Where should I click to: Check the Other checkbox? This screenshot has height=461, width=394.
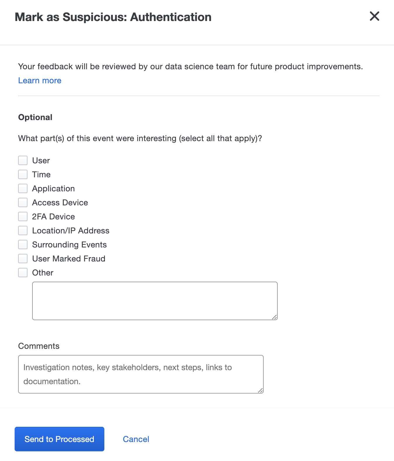23,272
